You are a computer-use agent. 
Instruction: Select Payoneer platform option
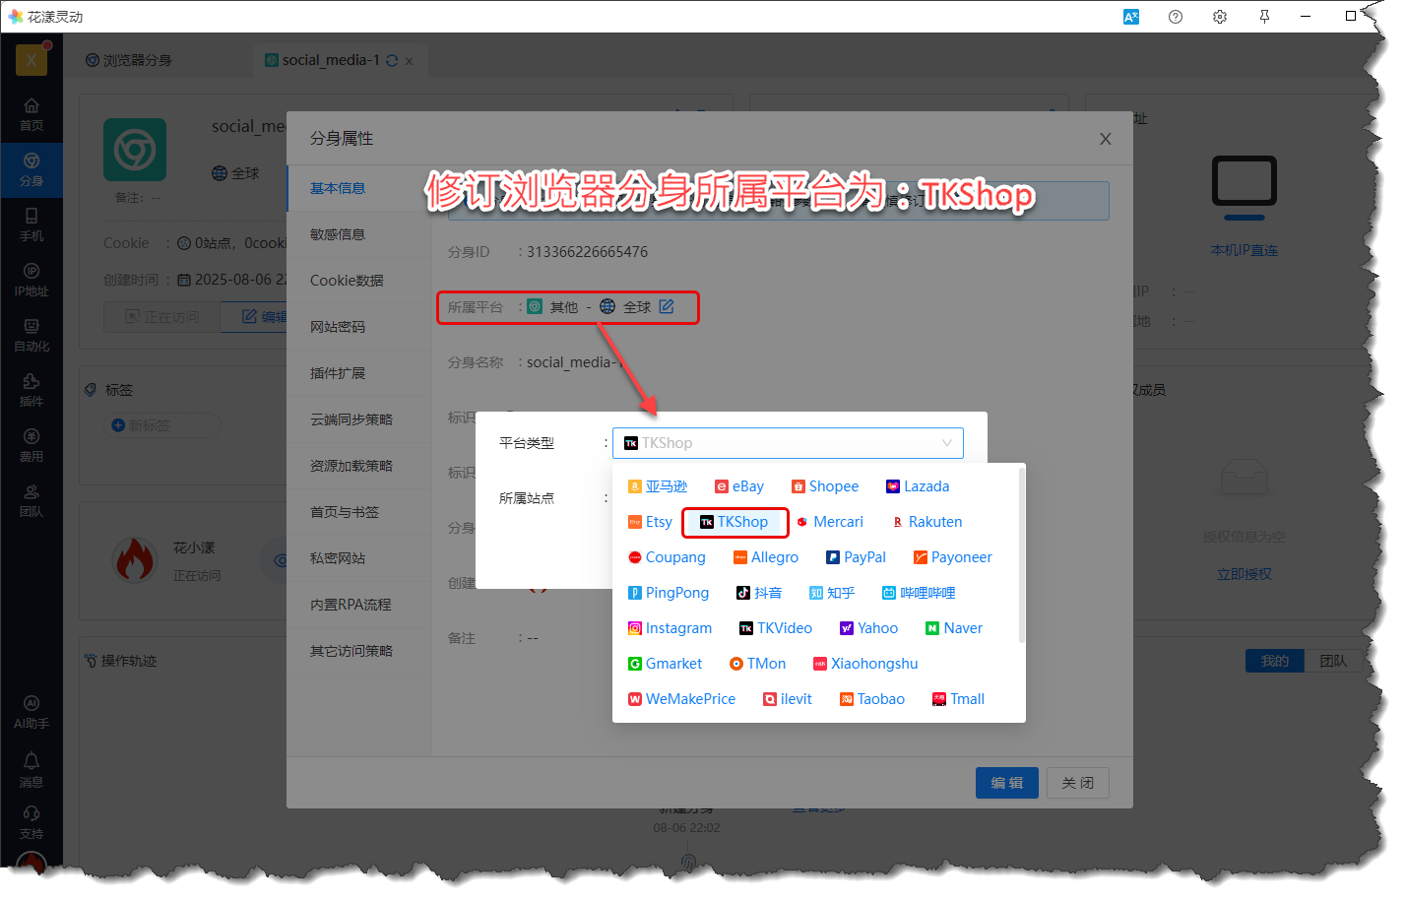click(953, 557)
